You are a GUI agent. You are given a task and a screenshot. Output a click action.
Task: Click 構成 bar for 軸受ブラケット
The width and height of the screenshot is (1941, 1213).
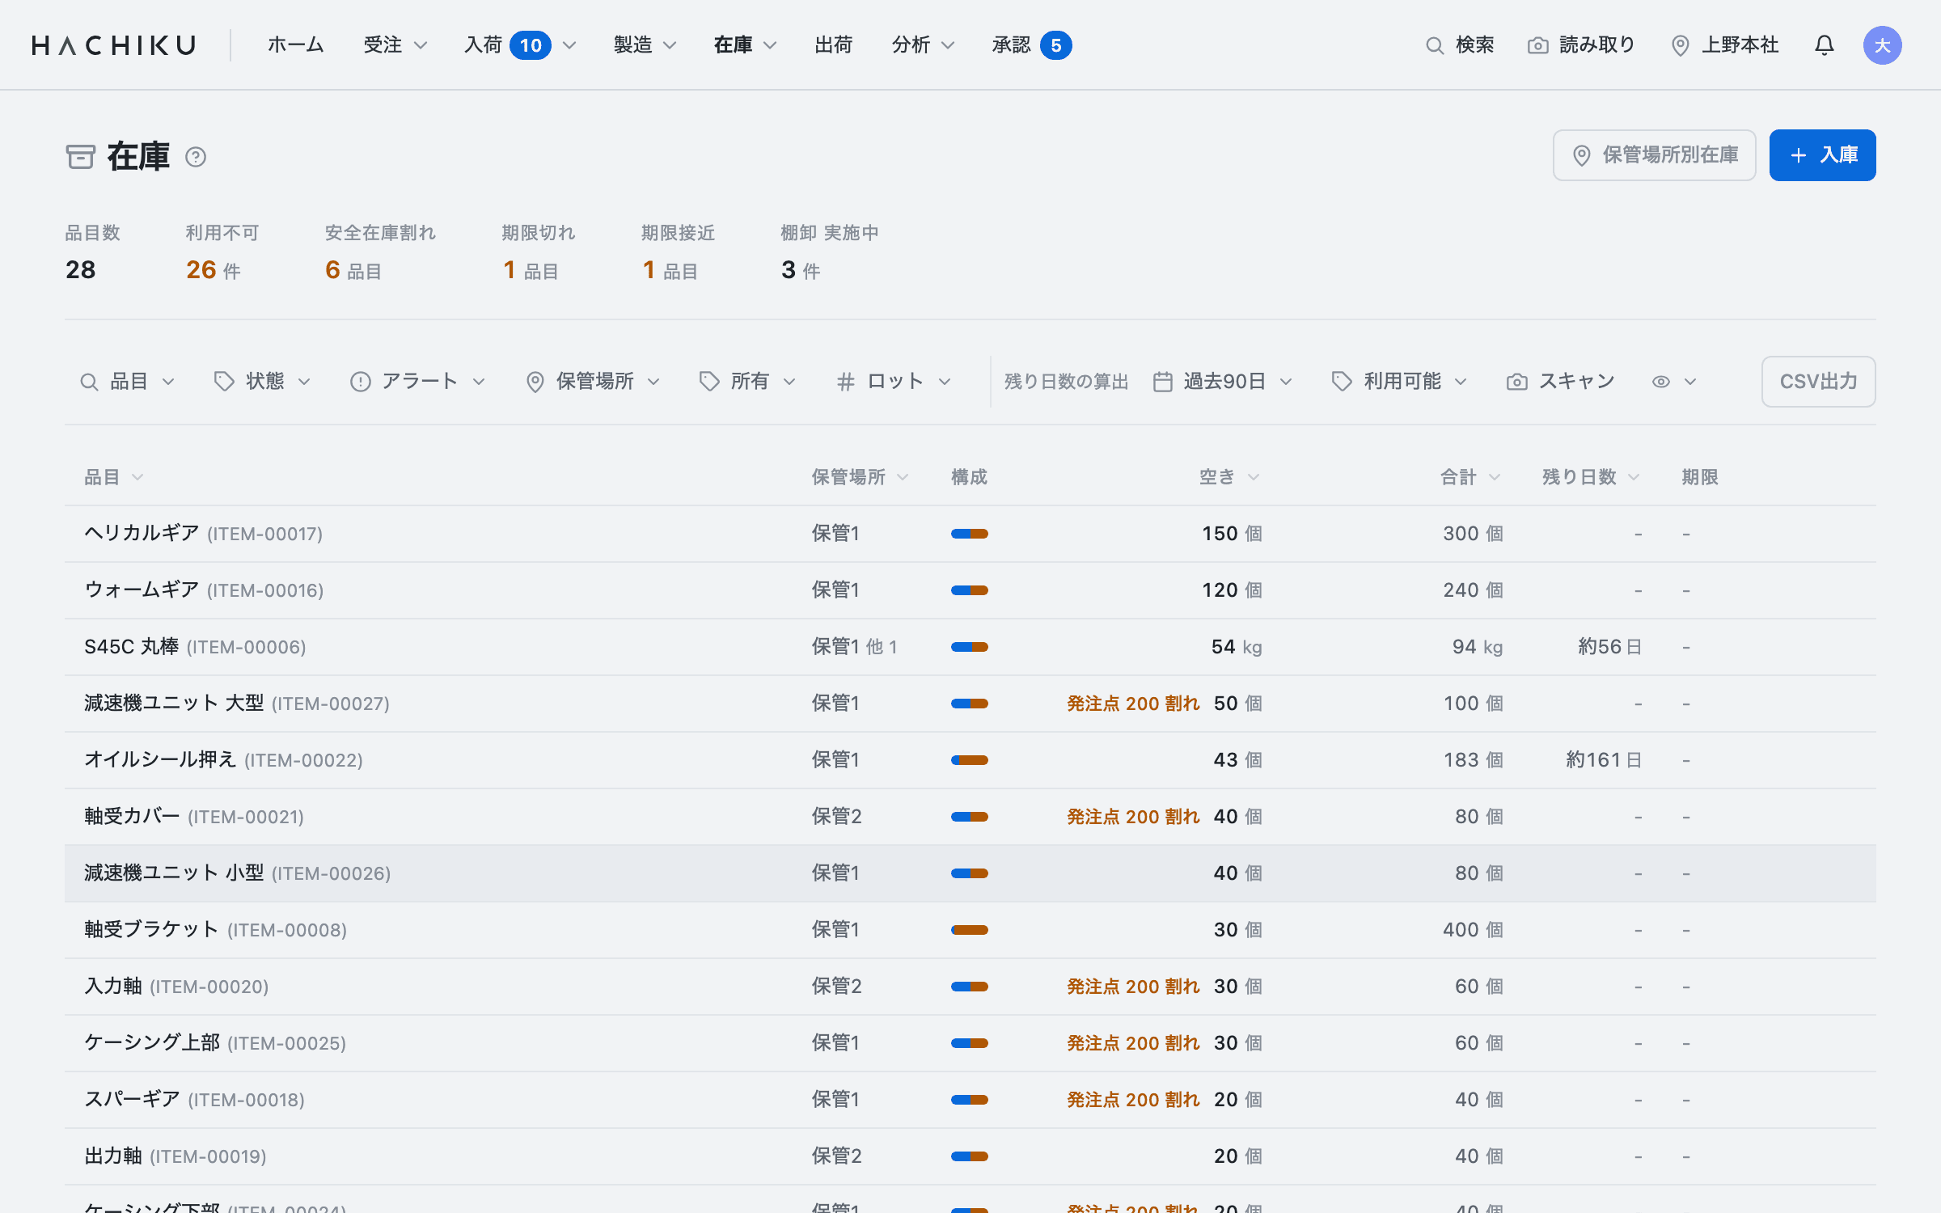click(x=969, y=930)
